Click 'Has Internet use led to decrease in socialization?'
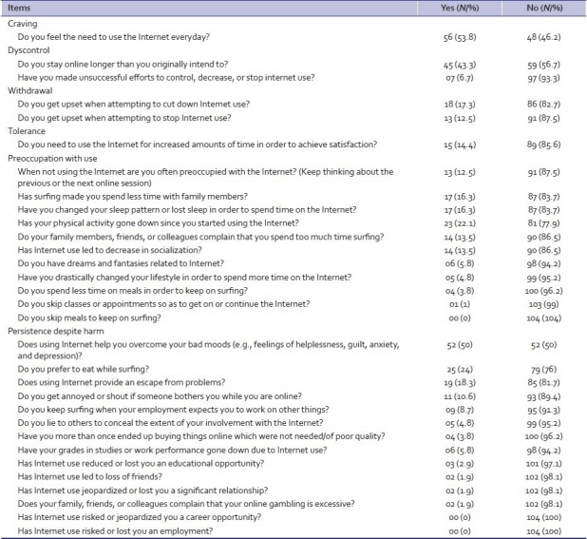Viewport: 587px width, 539px height. tap(109, 250)
